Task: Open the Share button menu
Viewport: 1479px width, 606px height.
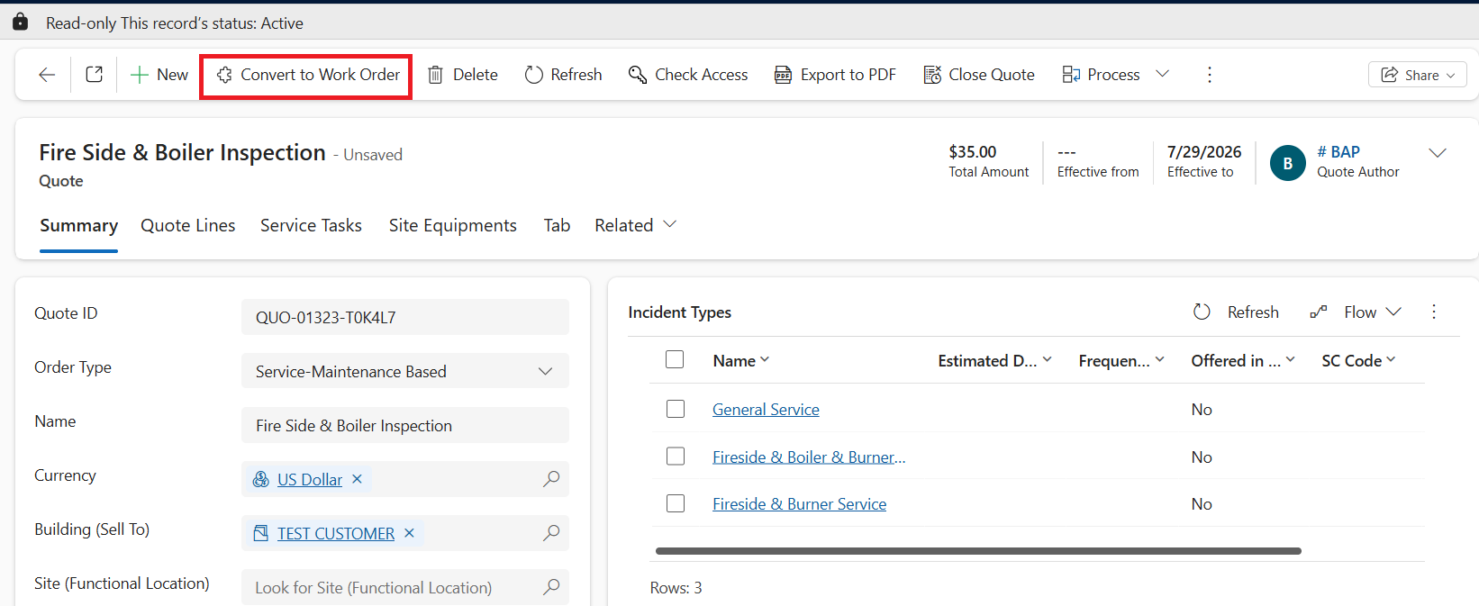Action: pos(1417,75)
